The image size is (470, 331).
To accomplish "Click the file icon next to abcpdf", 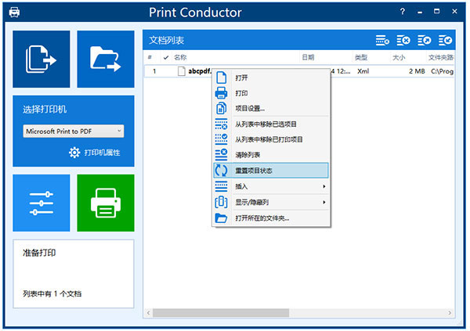I will [x=182, y=71].
